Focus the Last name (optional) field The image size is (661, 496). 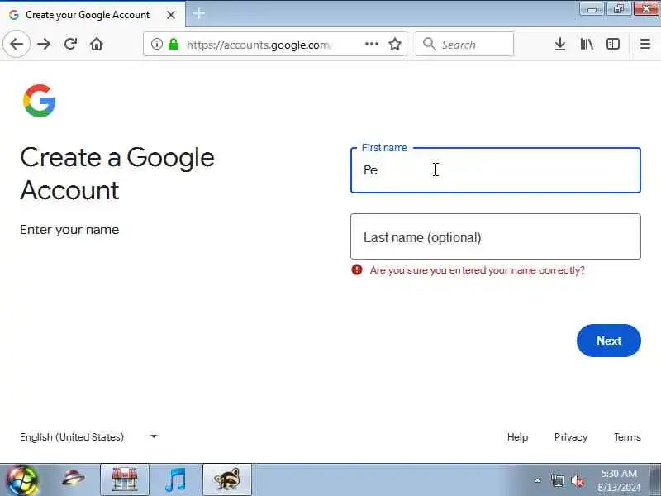point(495,236)
